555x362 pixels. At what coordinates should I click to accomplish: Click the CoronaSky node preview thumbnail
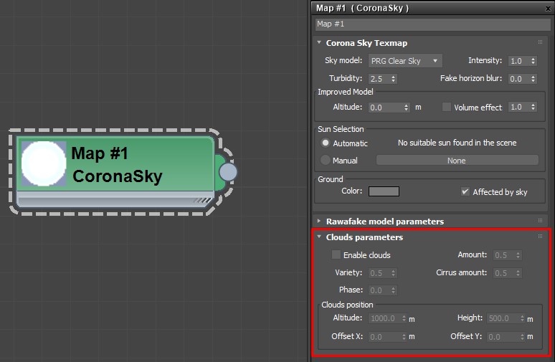(x=44, y=163)
